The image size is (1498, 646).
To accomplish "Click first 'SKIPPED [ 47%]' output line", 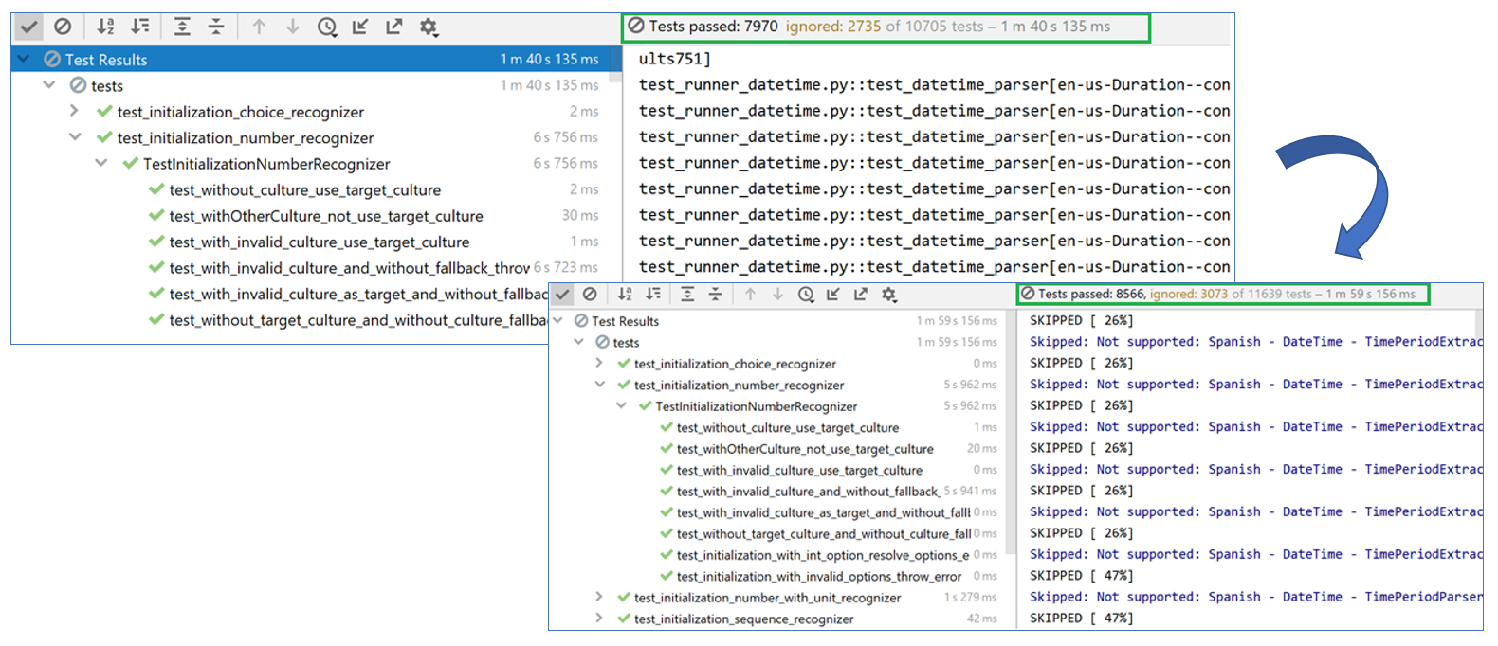I will [1081, 575].
